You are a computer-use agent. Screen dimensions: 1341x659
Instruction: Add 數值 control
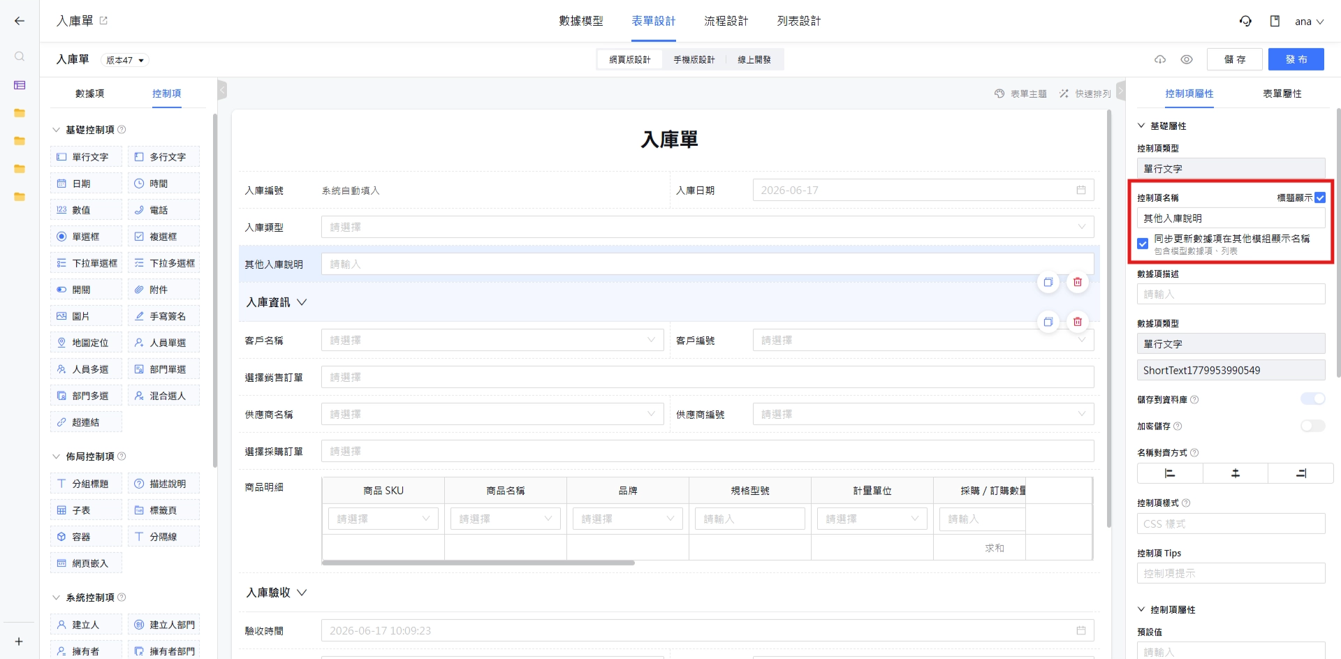coord(86,210)
